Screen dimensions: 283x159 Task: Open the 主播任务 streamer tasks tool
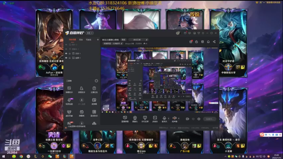tap(94, 90)
